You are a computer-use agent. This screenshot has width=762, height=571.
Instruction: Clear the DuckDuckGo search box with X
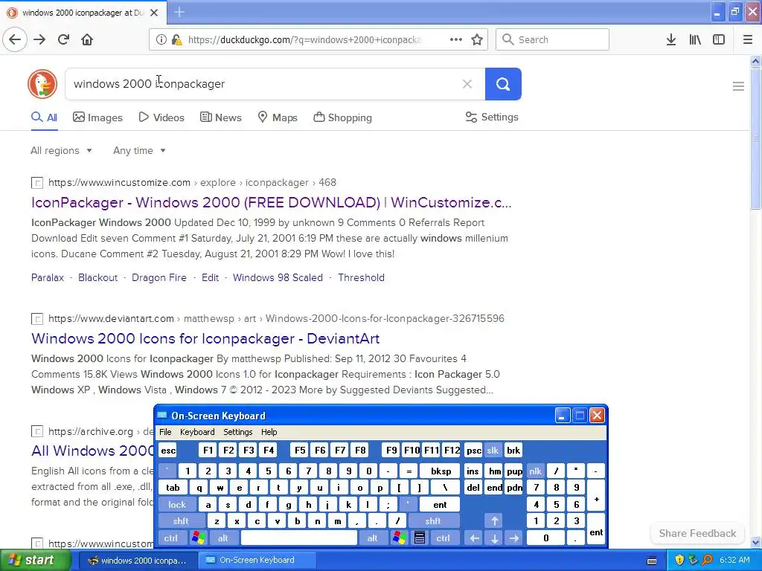coord(467,84)
